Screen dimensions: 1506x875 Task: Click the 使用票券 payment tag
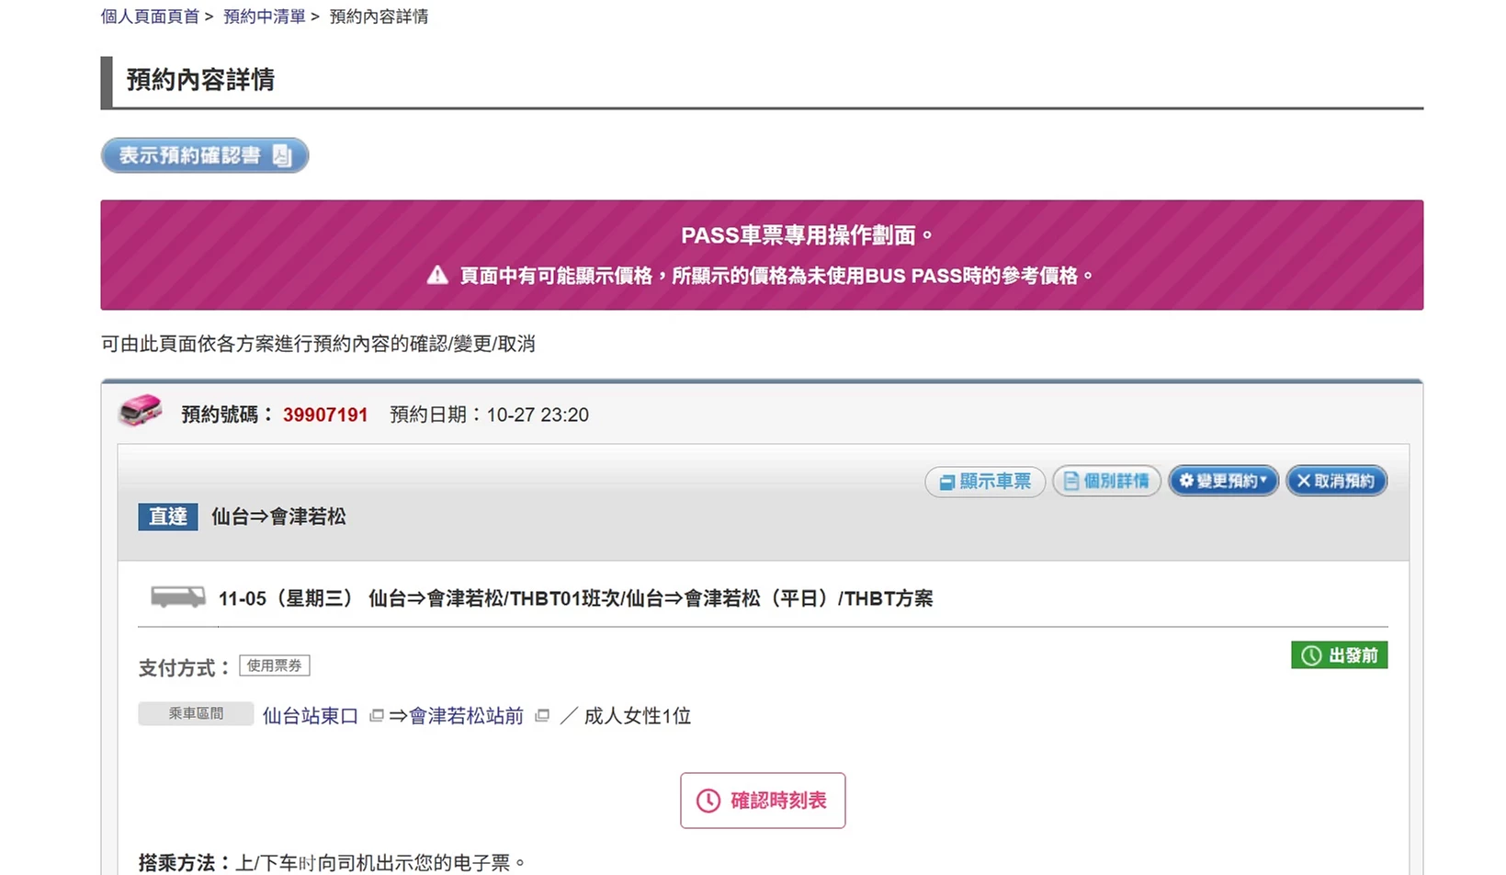tap(275, 665)
